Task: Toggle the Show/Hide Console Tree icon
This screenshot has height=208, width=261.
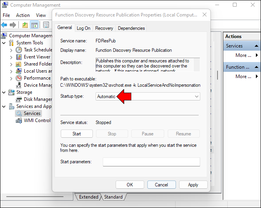Action: coord(34,25)
